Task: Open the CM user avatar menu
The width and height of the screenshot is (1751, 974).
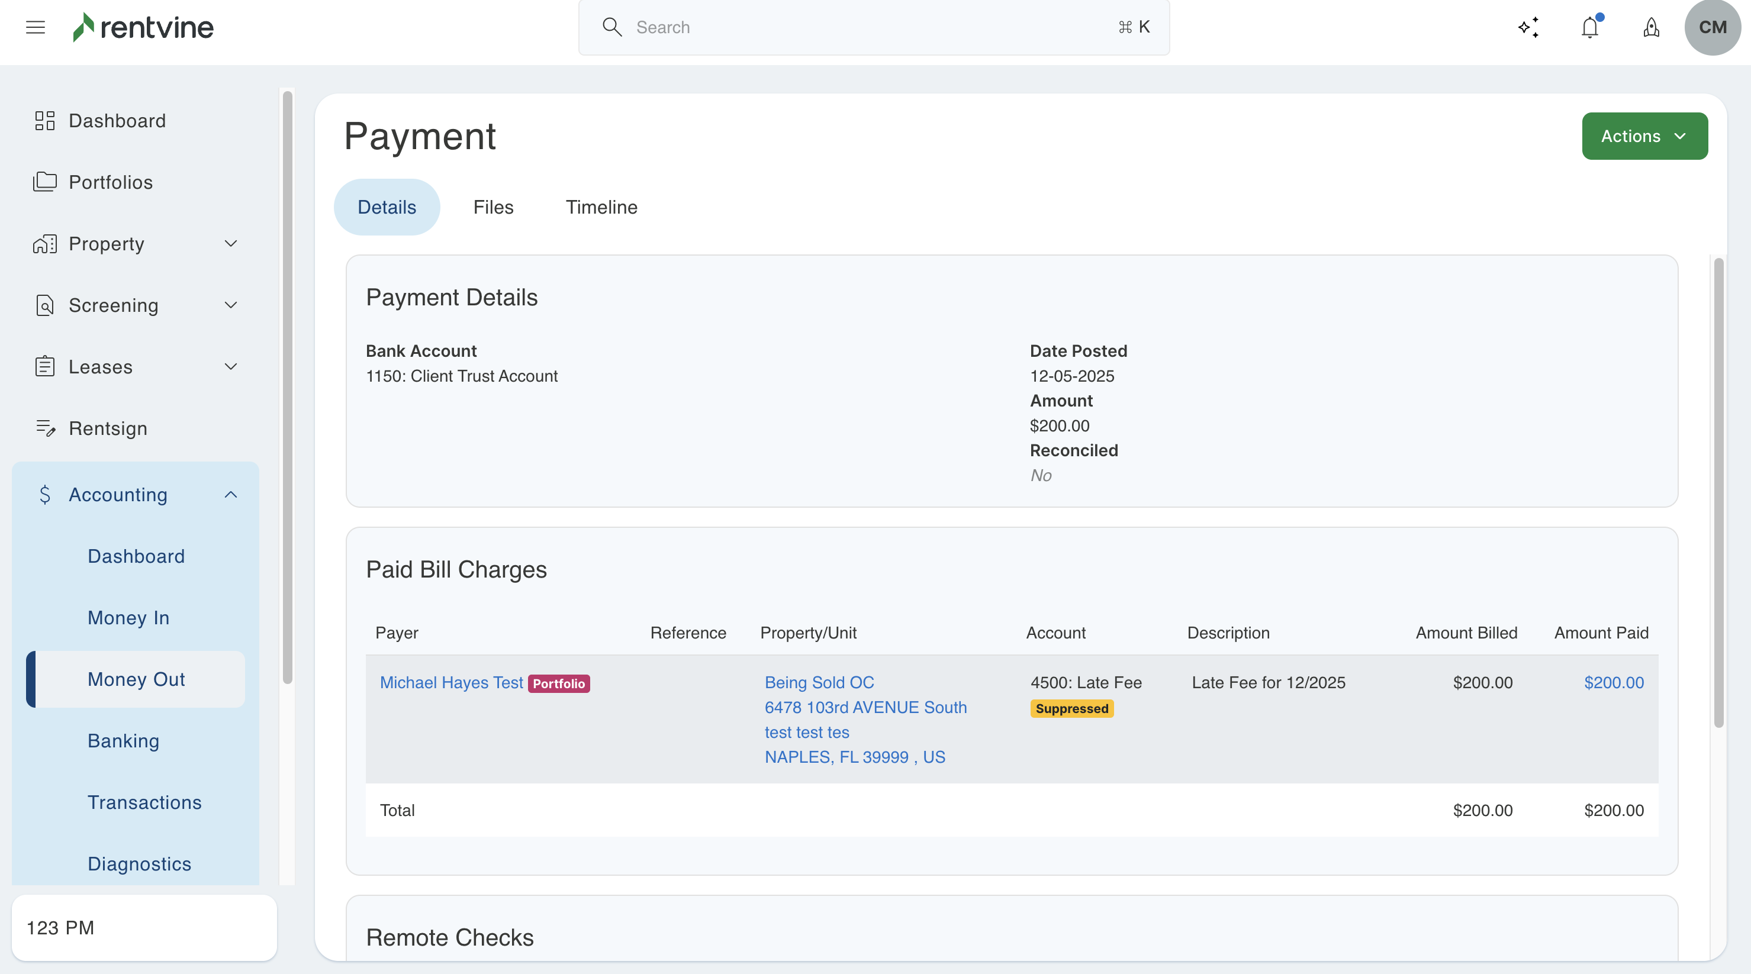Action: pyautogui.click(x=1711, y=27)
